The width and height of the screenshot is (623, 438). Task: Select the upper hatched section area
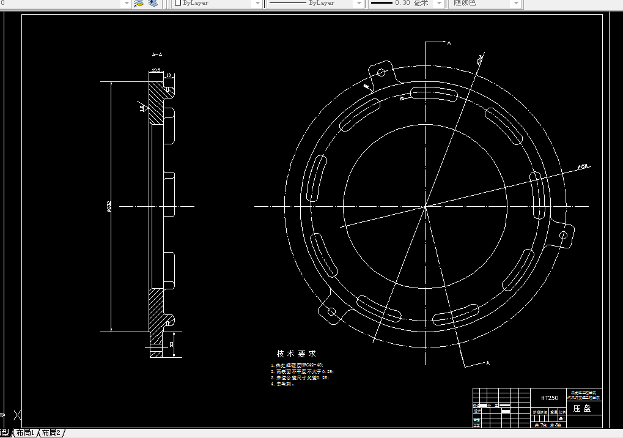[x=157, y=103]
